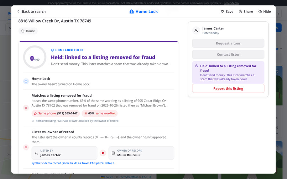Click the address 8816 Willow Creek Dr
Image resolution: width=287 pixels, height=179 pixels.
click(x=55, y=21)
